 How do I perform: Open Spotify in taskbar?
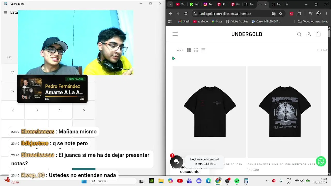click(237, 181)
